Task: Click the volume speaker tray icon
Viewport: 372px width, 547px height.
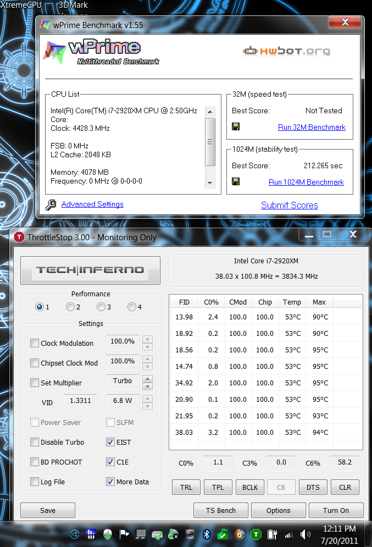Action: (x=305, y=534)
